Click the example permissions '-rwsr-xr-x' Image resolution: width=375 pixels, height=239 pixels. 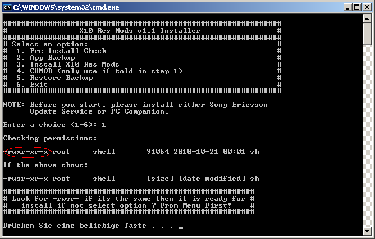click(26, 179)
